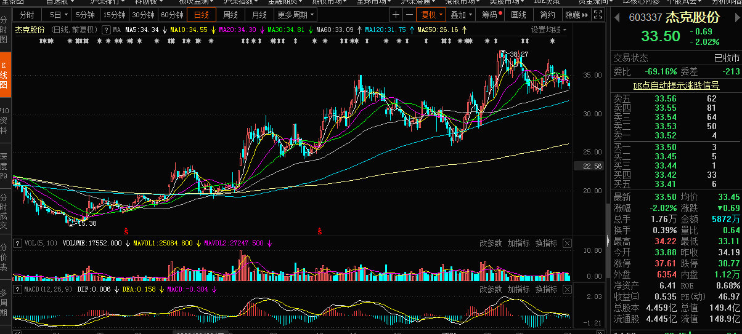Click the plus zoom-in chart icon

(396, 15)
